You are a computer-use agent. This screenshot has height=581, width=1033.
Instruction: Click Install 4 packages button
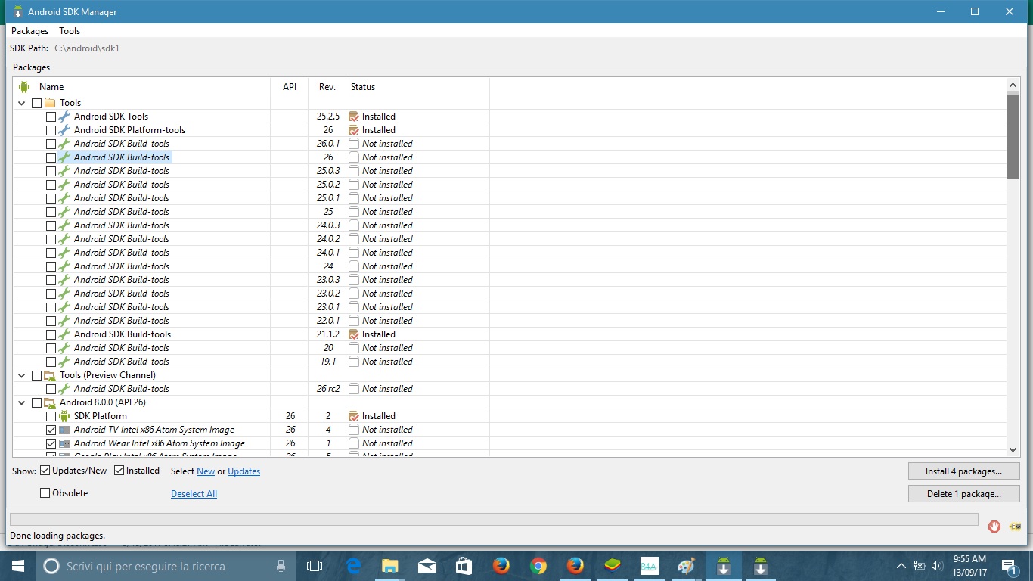pos(964,471)
